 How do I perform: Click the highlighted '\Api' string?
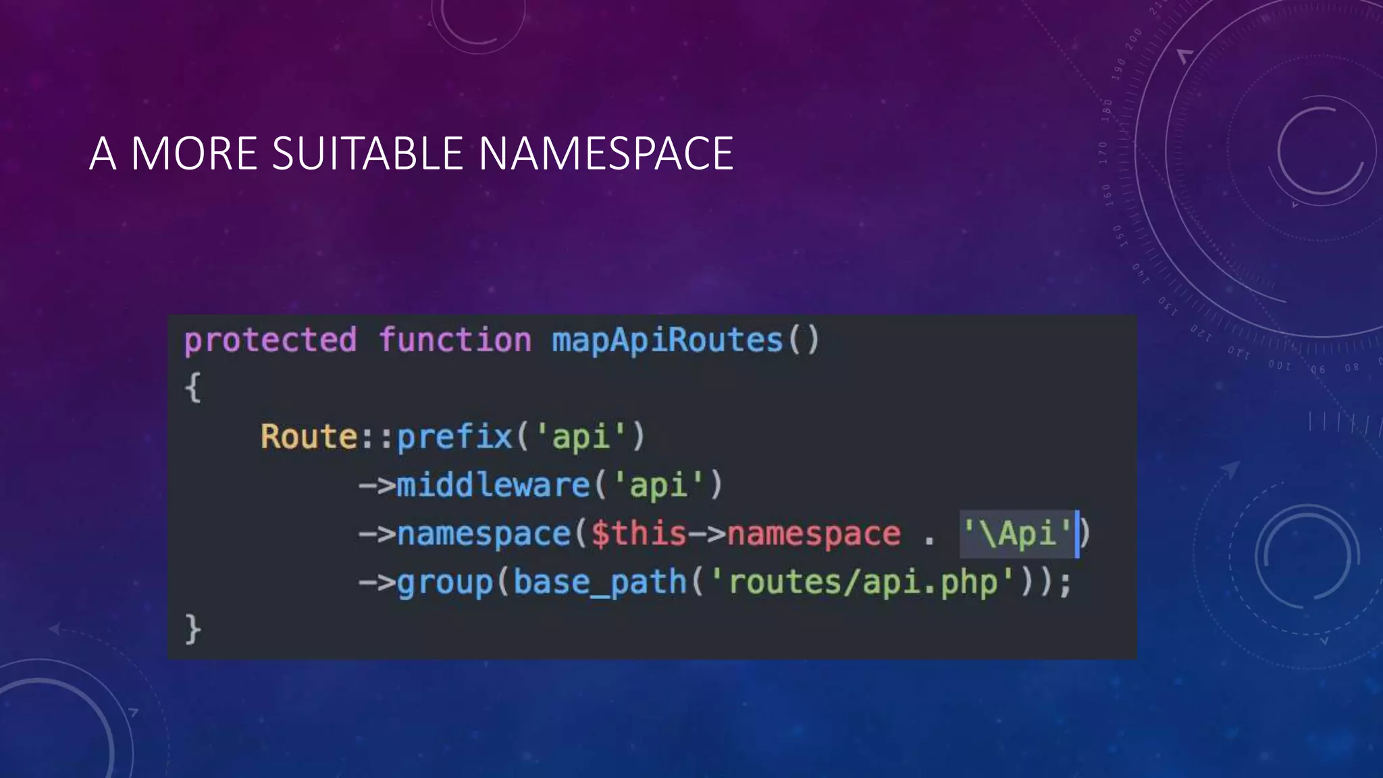pyautogui.click(x=1017, y=534)
